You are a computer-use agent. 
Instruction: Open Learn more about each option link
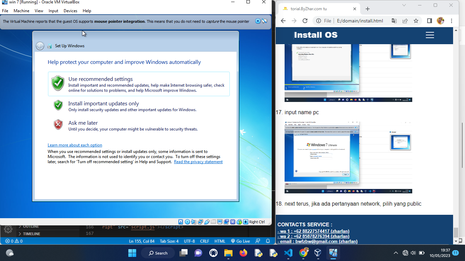(75, 145)
